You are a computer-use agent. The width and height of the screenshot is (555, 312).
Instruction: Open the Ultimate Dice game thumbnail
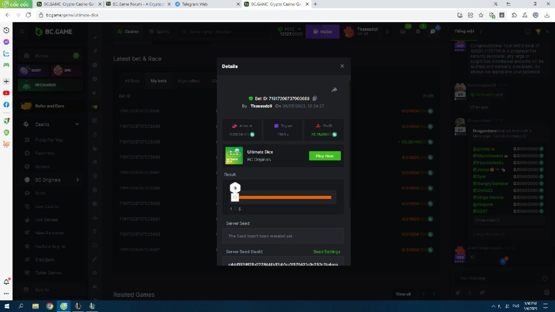point(234,156)
